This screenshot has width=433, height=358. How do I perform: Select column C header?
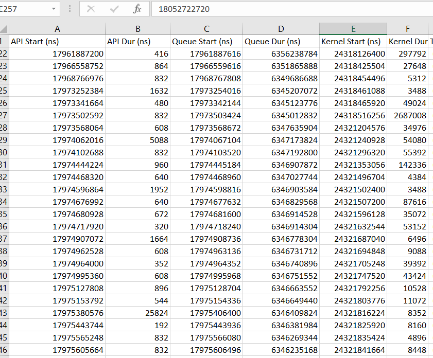click(x=206, y=29)
